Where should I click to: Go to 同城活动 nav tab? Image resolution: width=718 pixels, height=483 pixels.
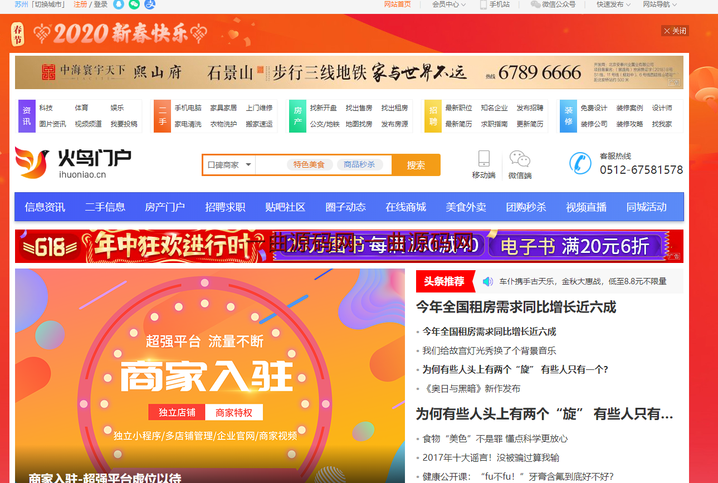[646, 207]
